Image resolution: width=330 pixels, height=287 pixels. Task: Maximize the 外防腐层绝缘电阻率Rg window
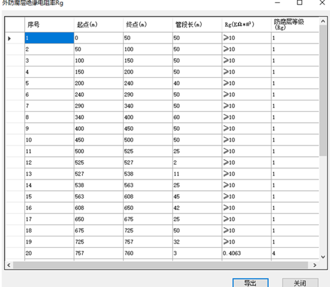coord(300,3)
